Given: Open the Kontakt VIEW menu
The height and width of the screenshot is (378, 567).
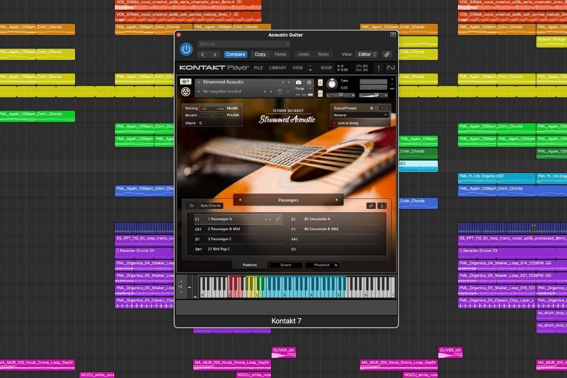Looking at the screenshot, I should click(298, 68).
